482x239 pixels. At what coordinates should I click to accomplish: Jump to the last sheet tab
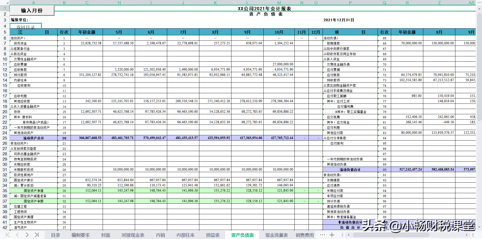(x=37, y=235)
